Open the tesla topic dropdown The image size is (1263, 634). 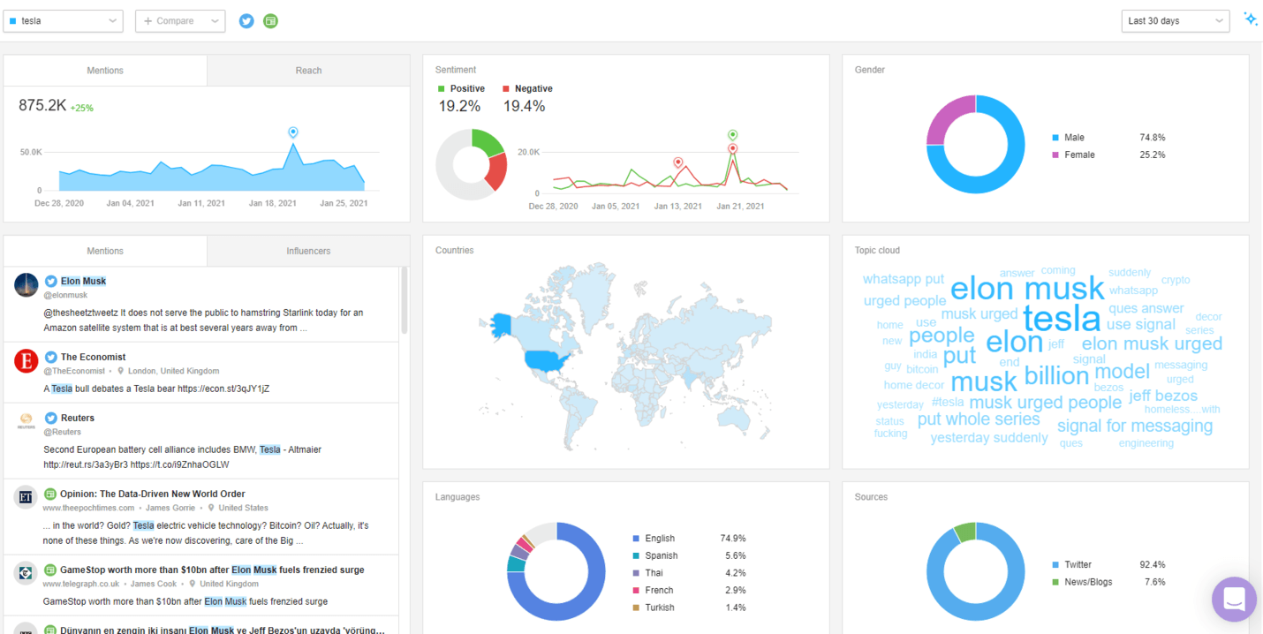point(63,20)
